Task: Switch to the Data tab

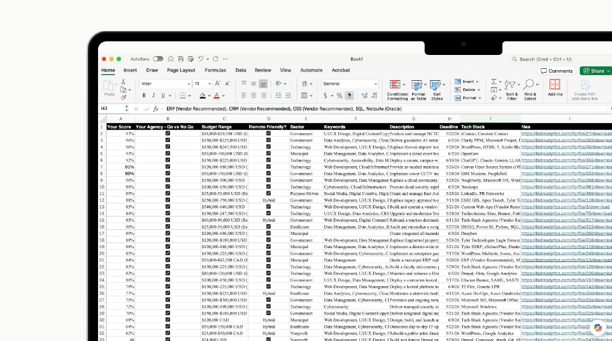Action: pos(241,70)
